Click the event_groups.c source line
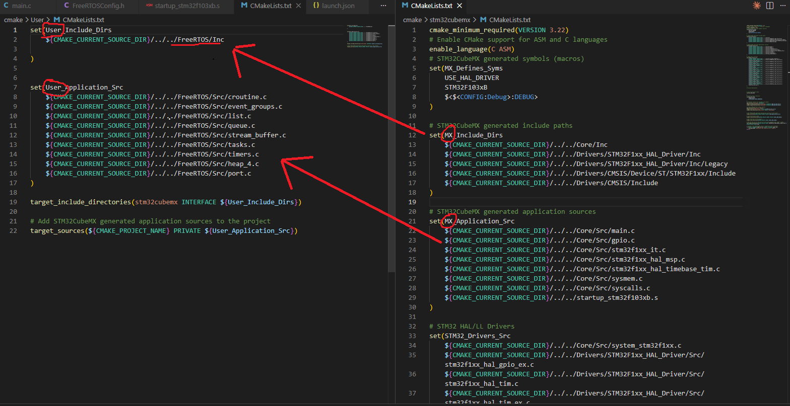This screenshot has height=406, width=790. coord(164,107)
